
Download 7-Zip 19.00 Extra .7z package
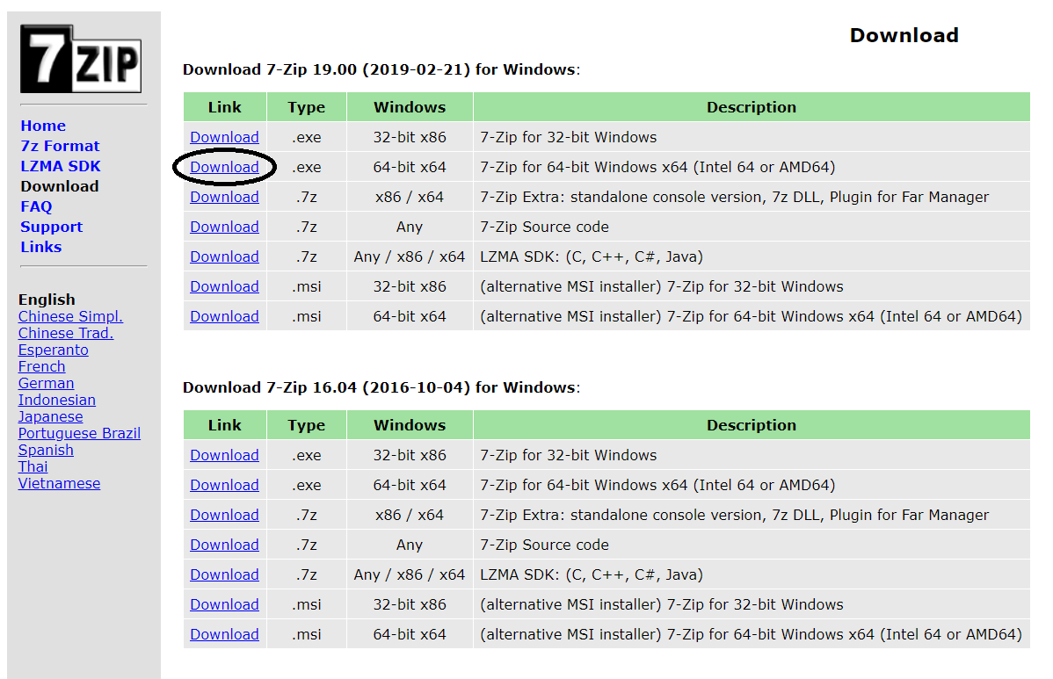coord(224,197)
